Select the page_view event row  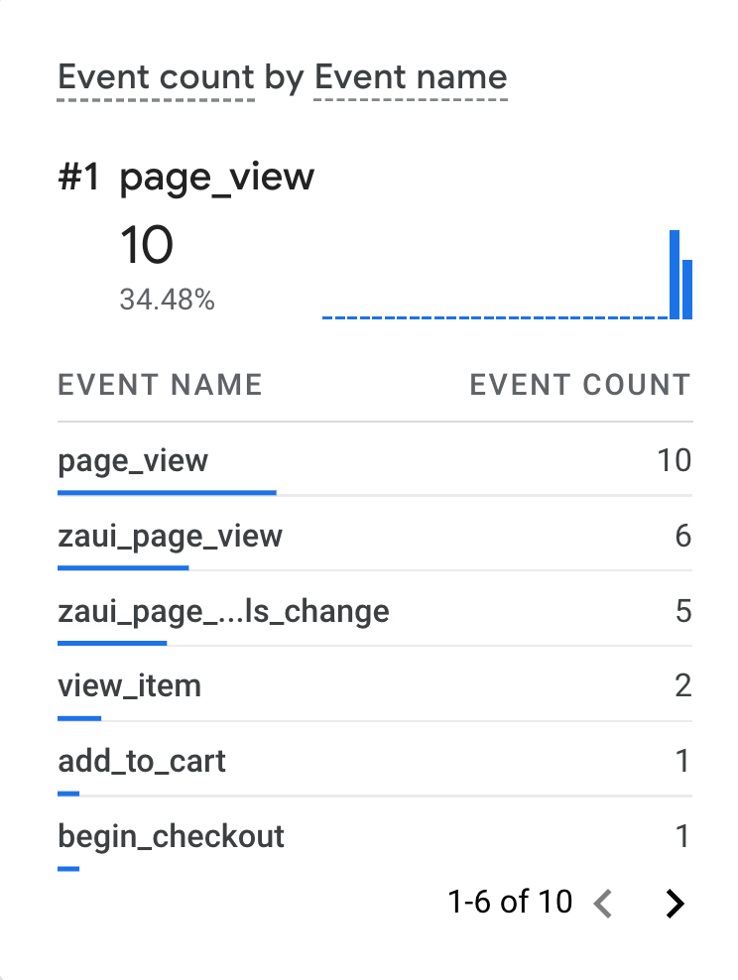[x=134, y=460]
